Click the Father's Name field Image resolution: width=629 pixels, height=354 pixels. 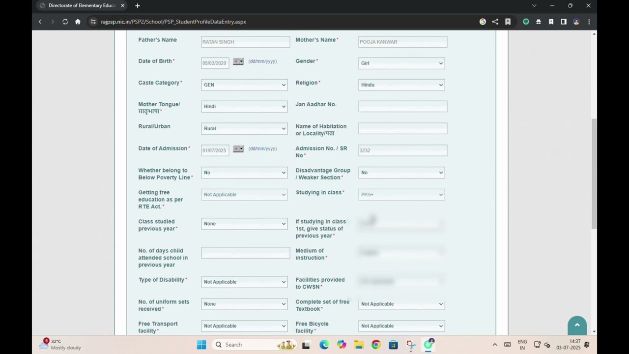[245, 42]
